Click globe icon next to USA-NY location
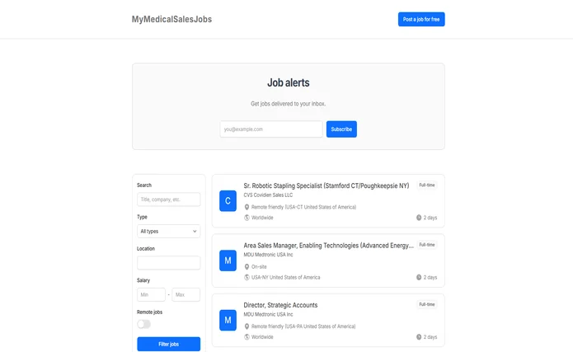Screen dimensions: 573x352 (247, 278)
